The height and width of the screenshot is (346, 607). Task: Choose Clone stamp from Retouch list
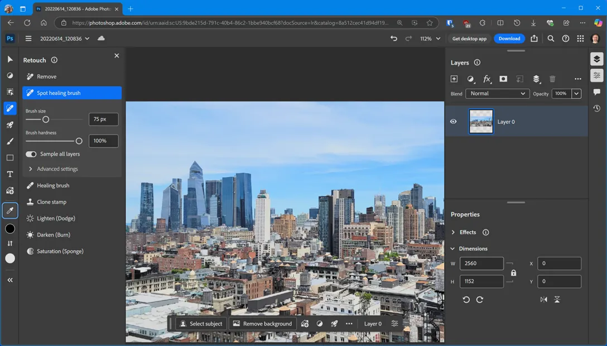click(51, 202)
